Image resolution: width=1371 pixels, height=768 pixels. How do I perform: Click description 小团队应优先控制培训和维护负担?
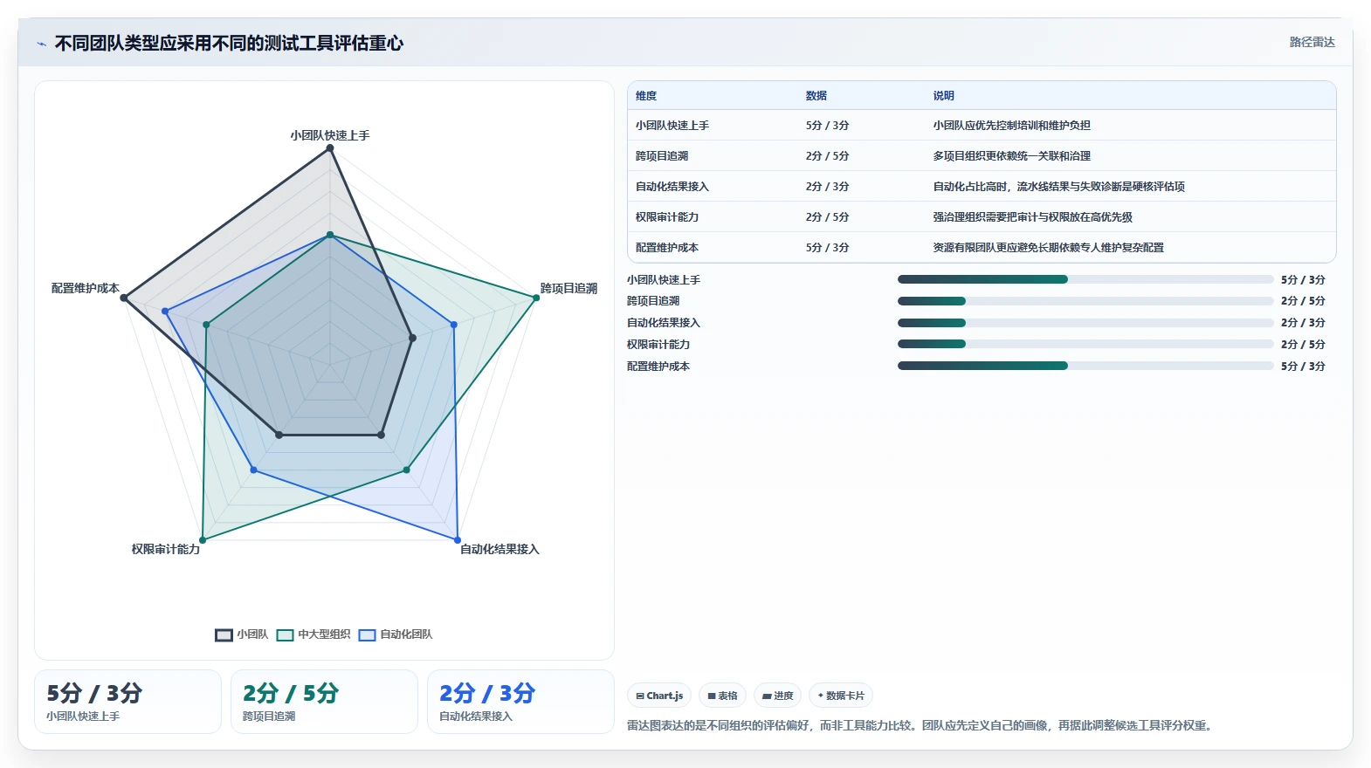(x=1012, y=126)
